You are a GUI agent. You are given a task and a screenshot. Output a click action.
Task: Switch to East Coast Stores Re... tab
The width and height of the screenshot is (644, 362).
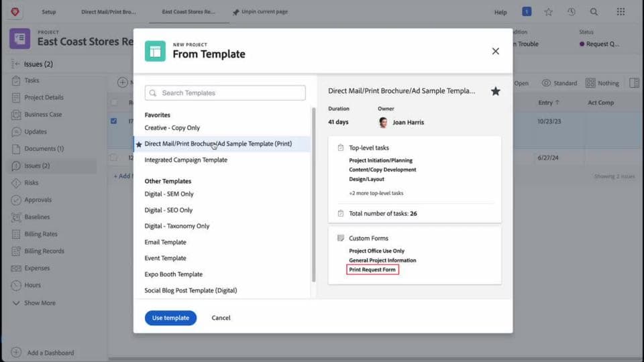(x=189, y=12)
